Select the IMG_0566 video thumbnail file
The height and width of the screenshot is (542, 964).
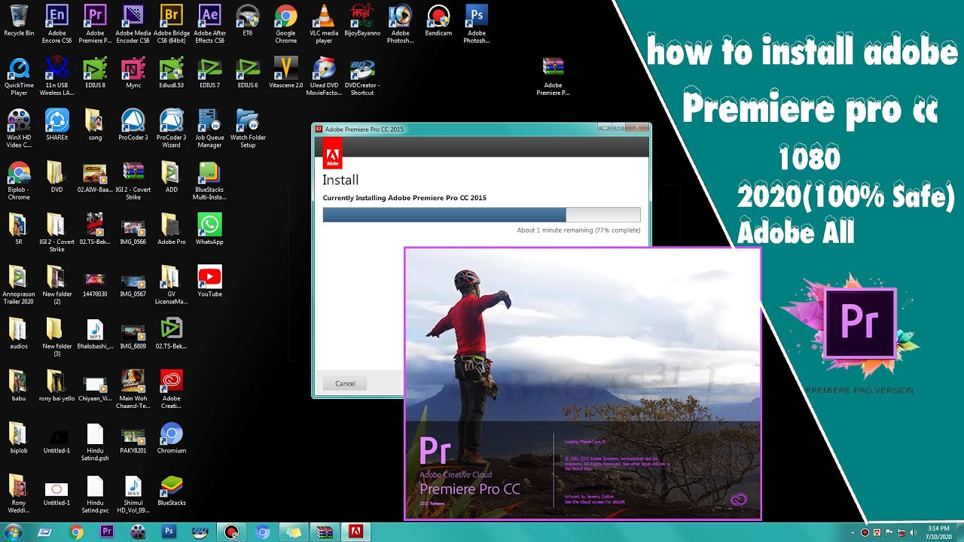[x=133, y=230]
